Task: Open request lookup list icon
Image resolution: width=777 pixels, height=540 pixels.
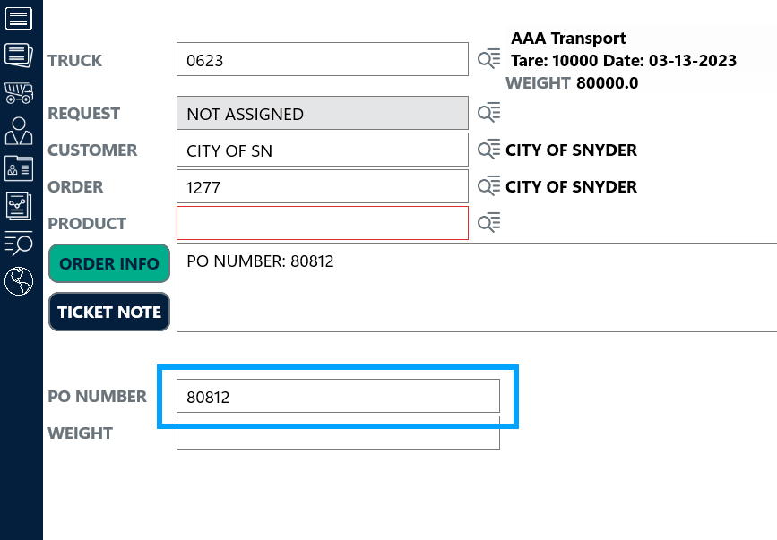Action: point(488,113)
